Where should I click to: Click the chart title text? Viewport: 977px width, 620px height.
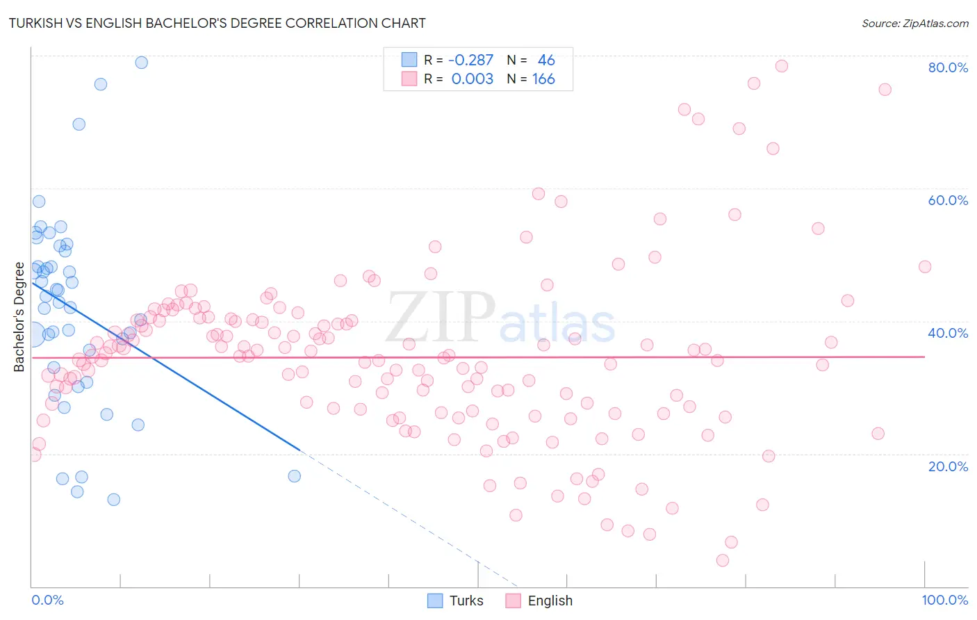tap(217, 23)
